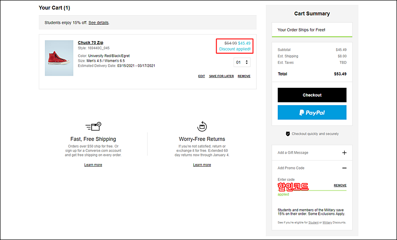Click the discounted price $45.49
The height and width of the screenshot is (240, 397).
(x=244, y=43)
